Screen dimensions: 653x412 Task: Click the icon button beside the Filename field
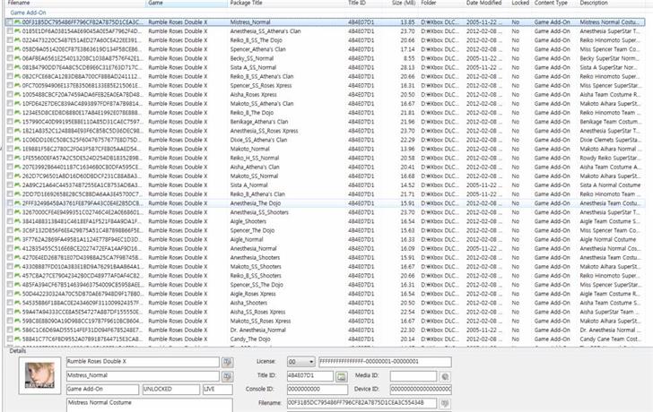coord(445,403)
